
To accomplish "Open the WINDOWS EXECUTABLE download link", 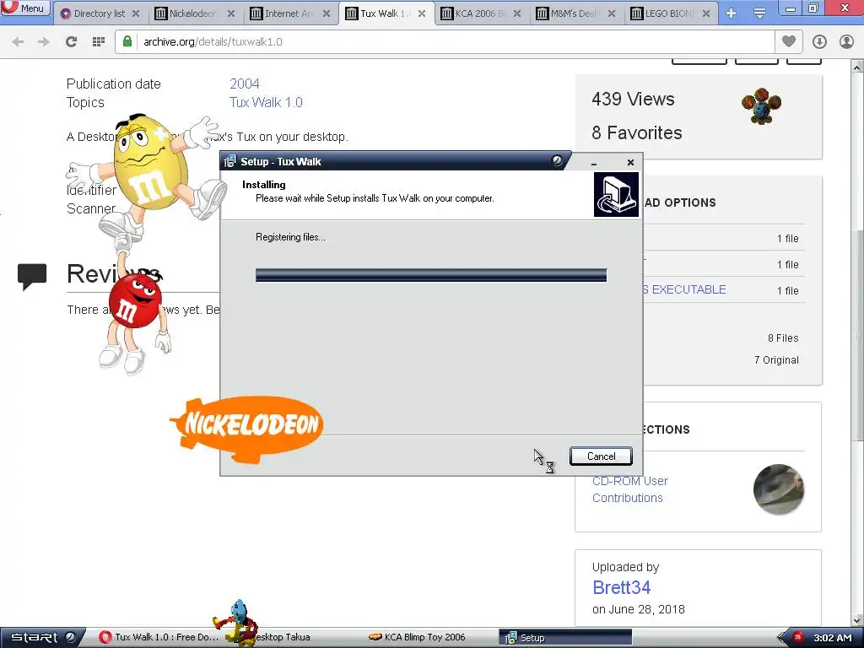I will tap(683, 290).
